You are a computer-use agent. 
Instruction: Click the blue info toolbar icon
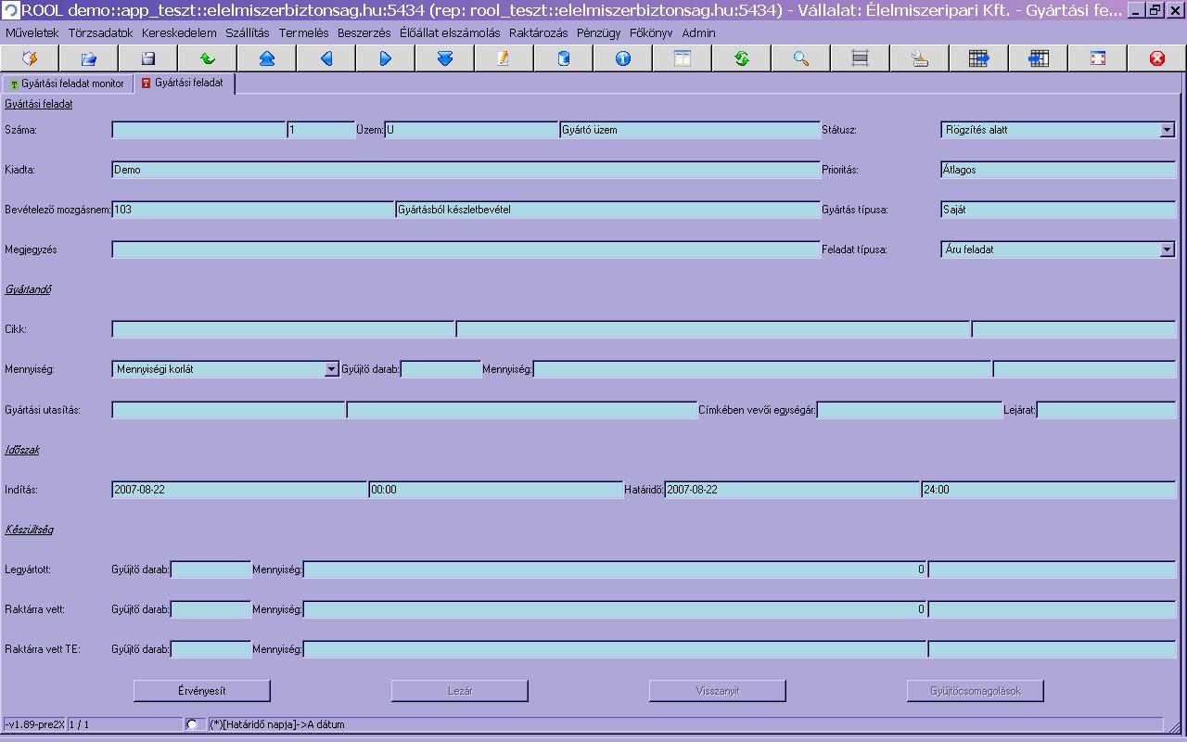(622, 58)
